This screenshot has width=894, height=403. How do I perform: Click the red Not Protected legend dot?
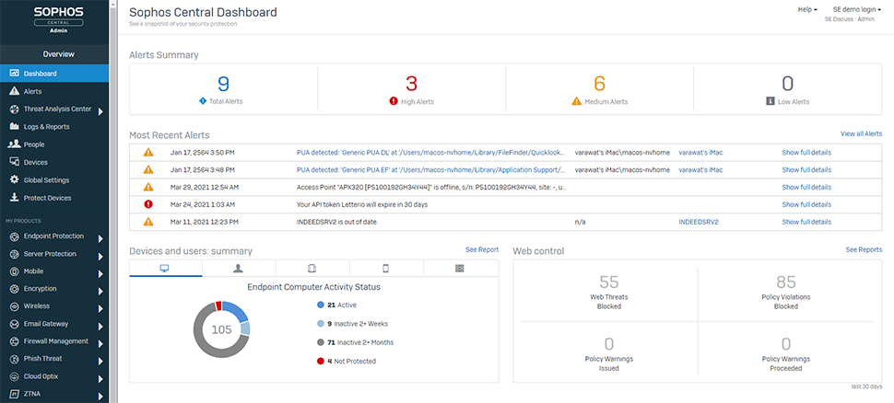(x=320, y=362)
